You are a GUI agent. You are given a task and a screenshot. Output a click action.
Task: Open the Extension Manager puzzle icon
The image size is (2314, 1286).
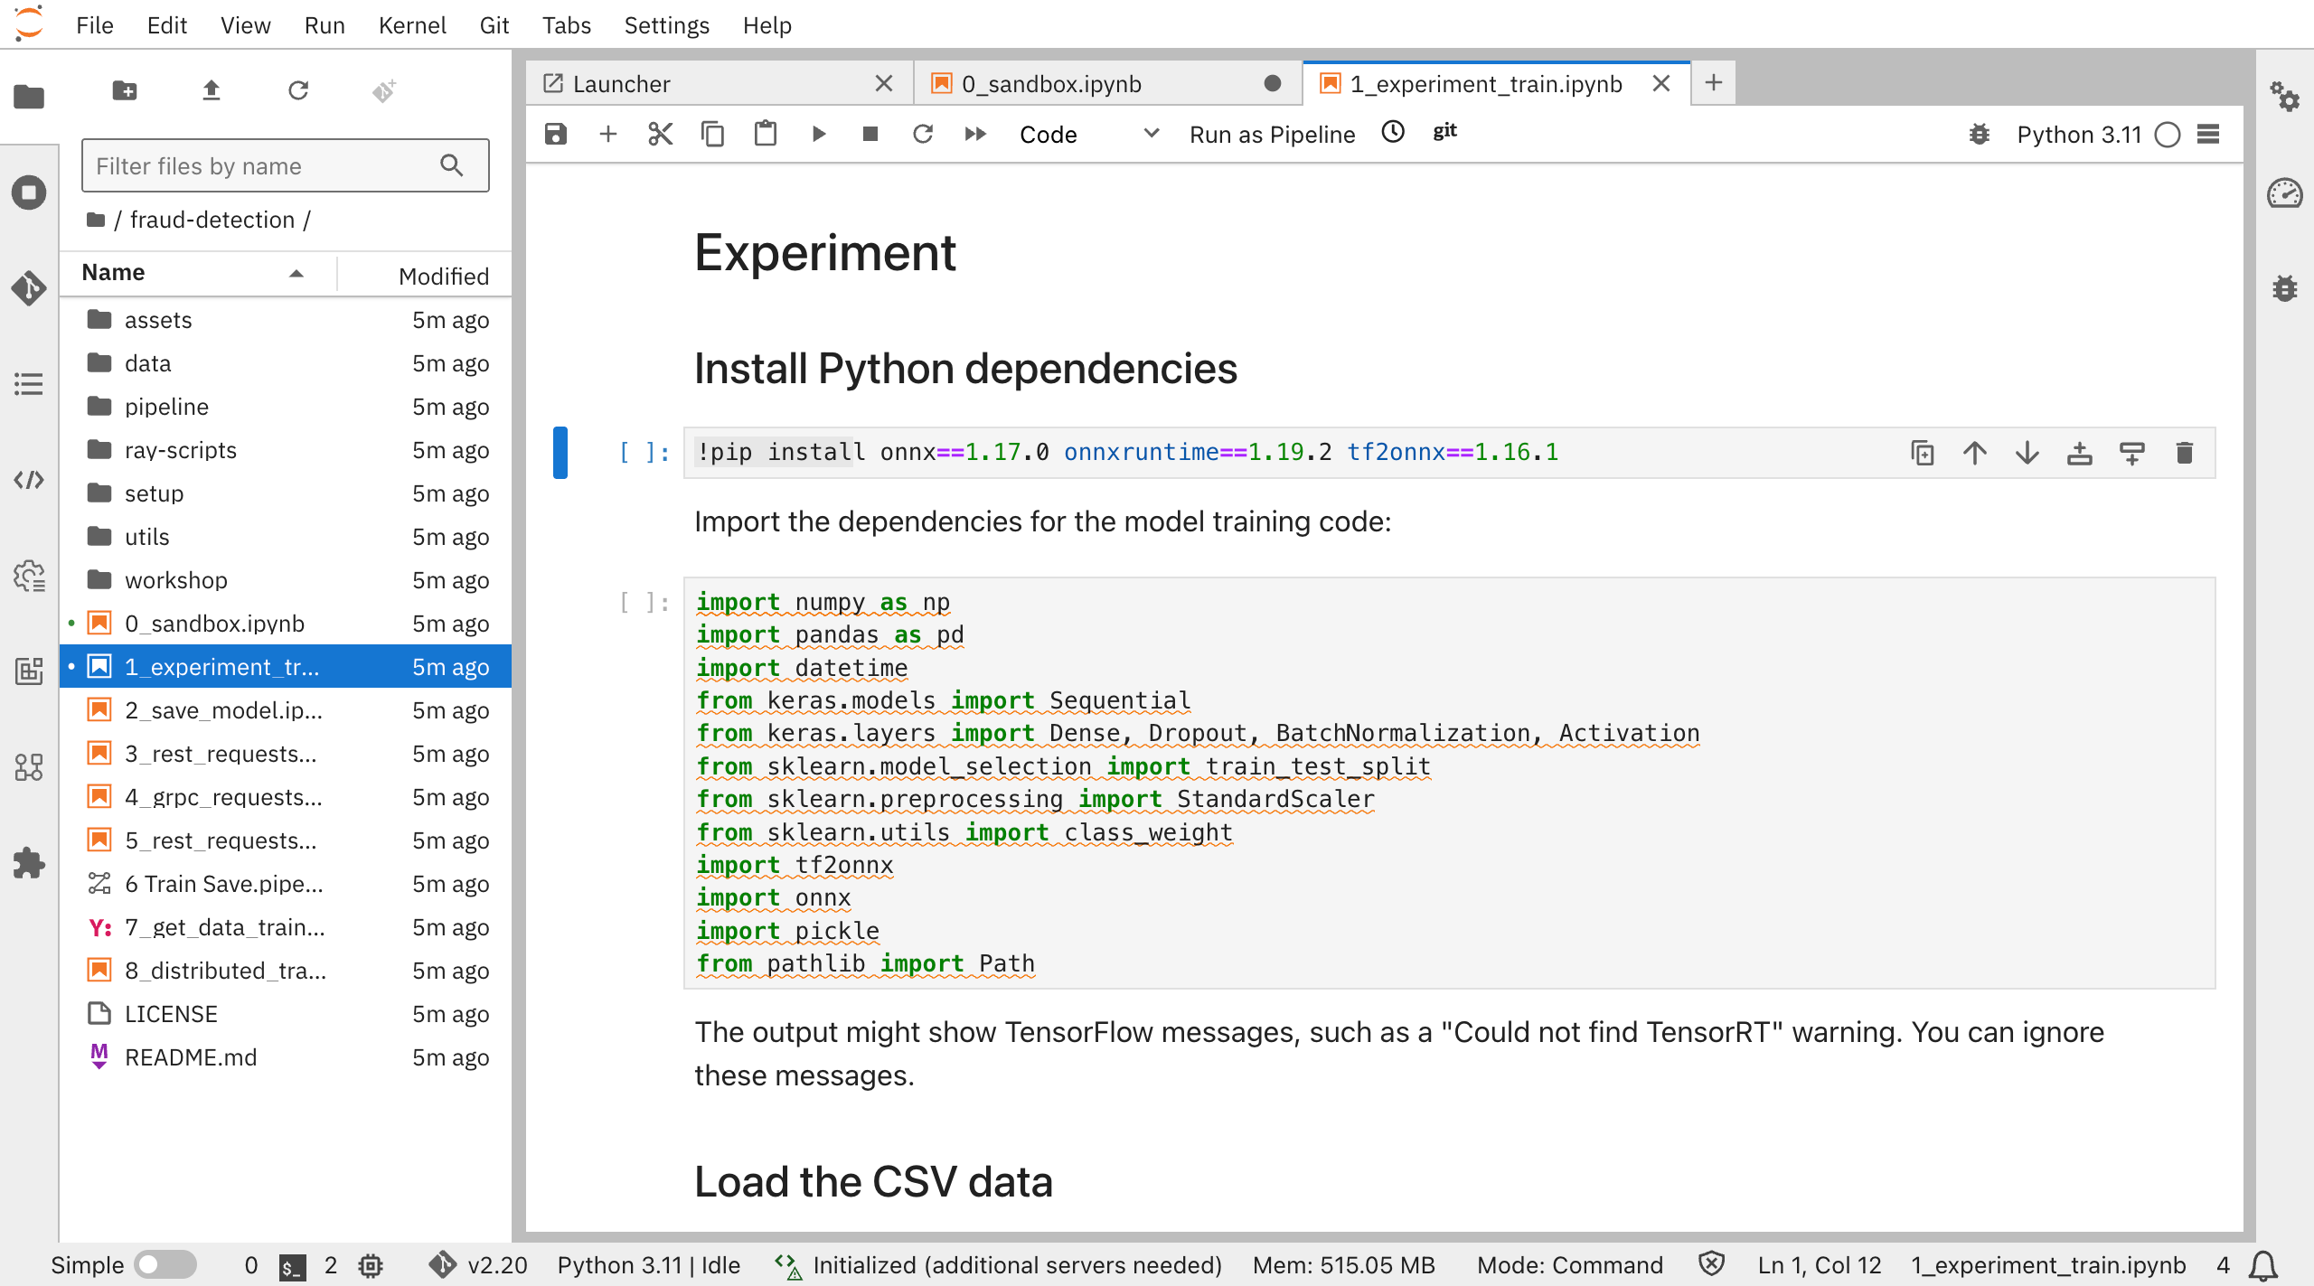coord(29,863)
